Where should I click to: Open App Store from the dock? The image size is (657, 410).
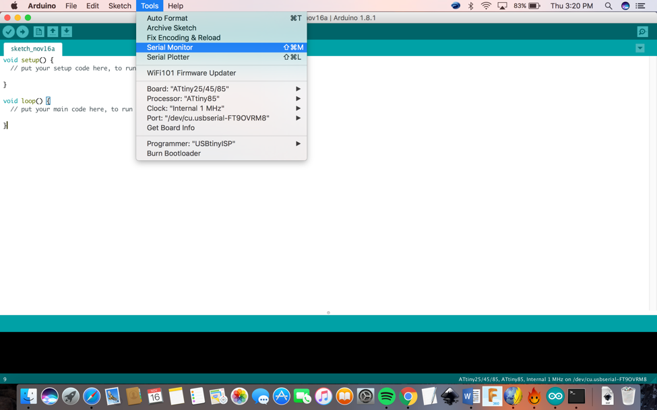pyautogui.click(x=282, y=396)
